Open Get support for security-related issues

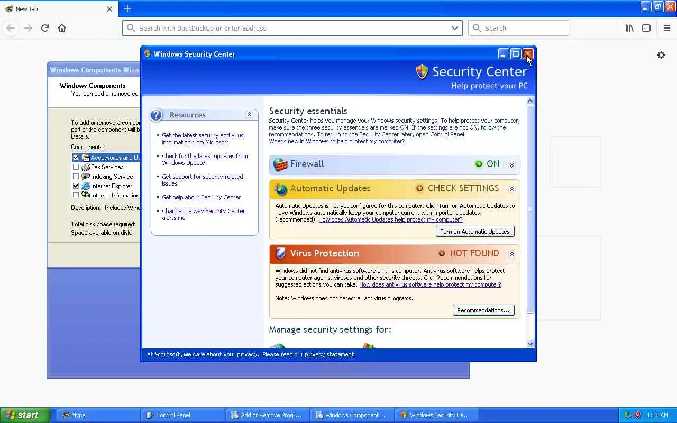[x=203, y=180]
